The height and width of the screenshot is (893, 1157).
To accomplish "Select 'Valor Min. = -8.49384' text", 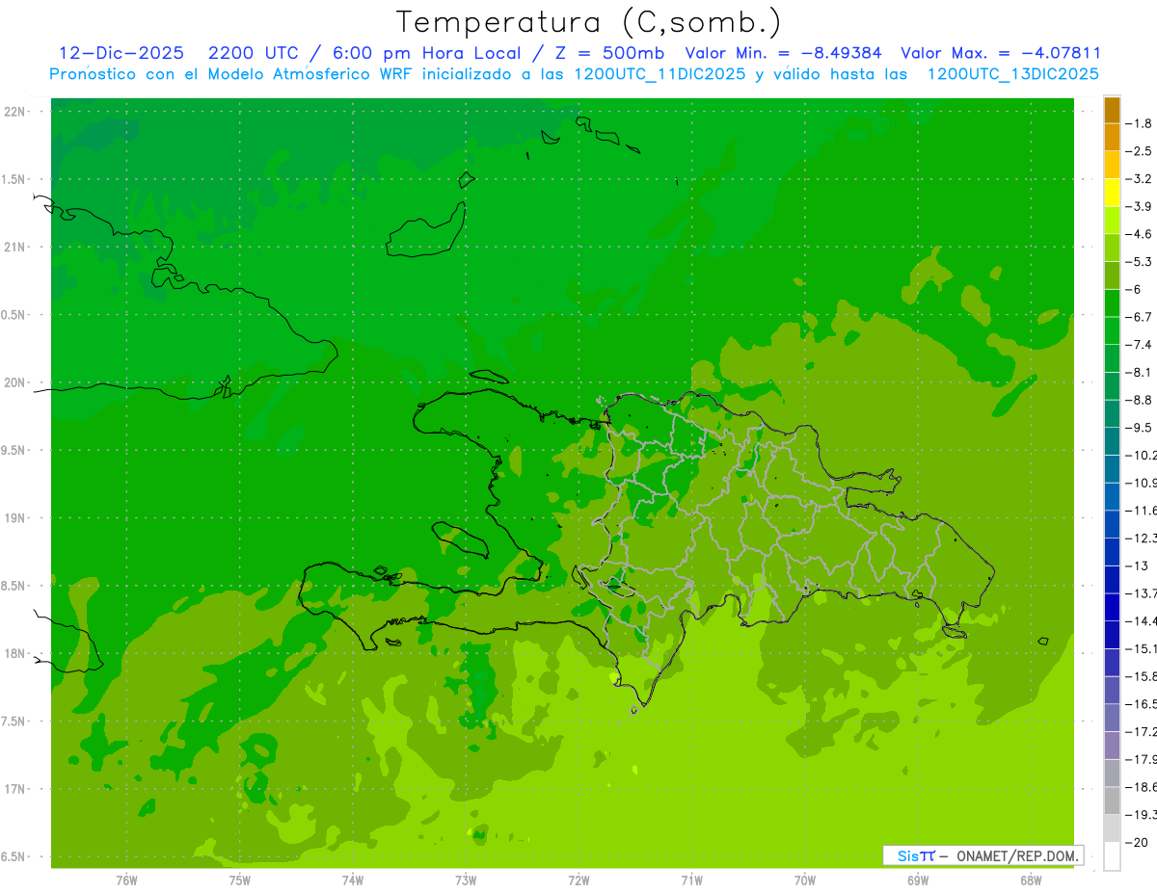I will point(783,53).
